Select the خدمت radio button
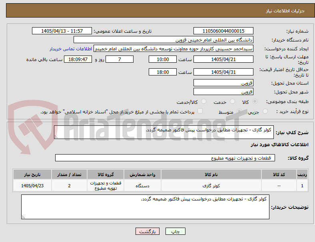The width and height of the screenshot is (315, 242). click(x=232, y=101)
